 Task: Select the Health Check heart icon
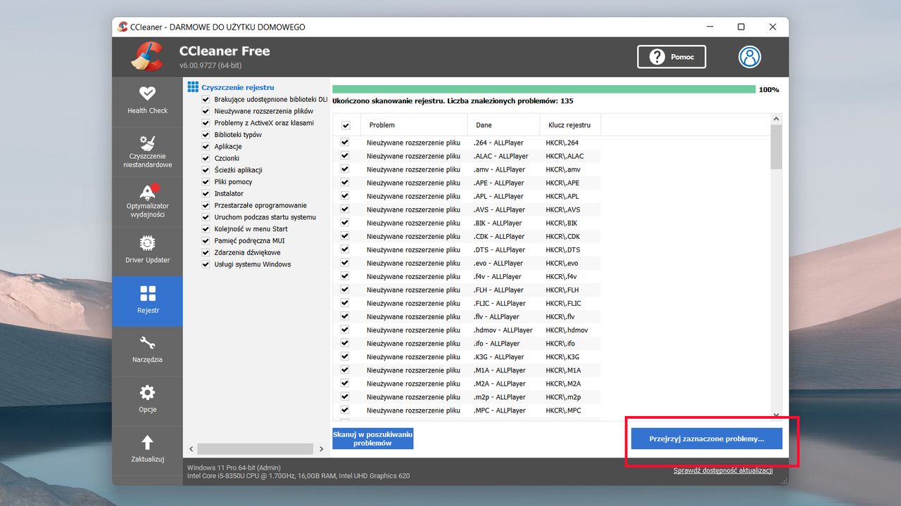pyautogui.click(x=147, y=94)
